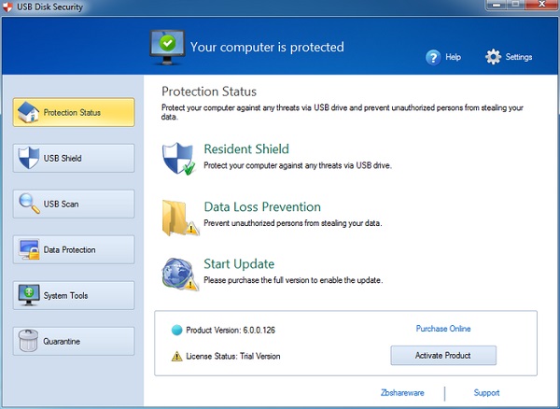
Task: Click the magnifying glass icon beside USB Scan
Action: coord(29,204)
